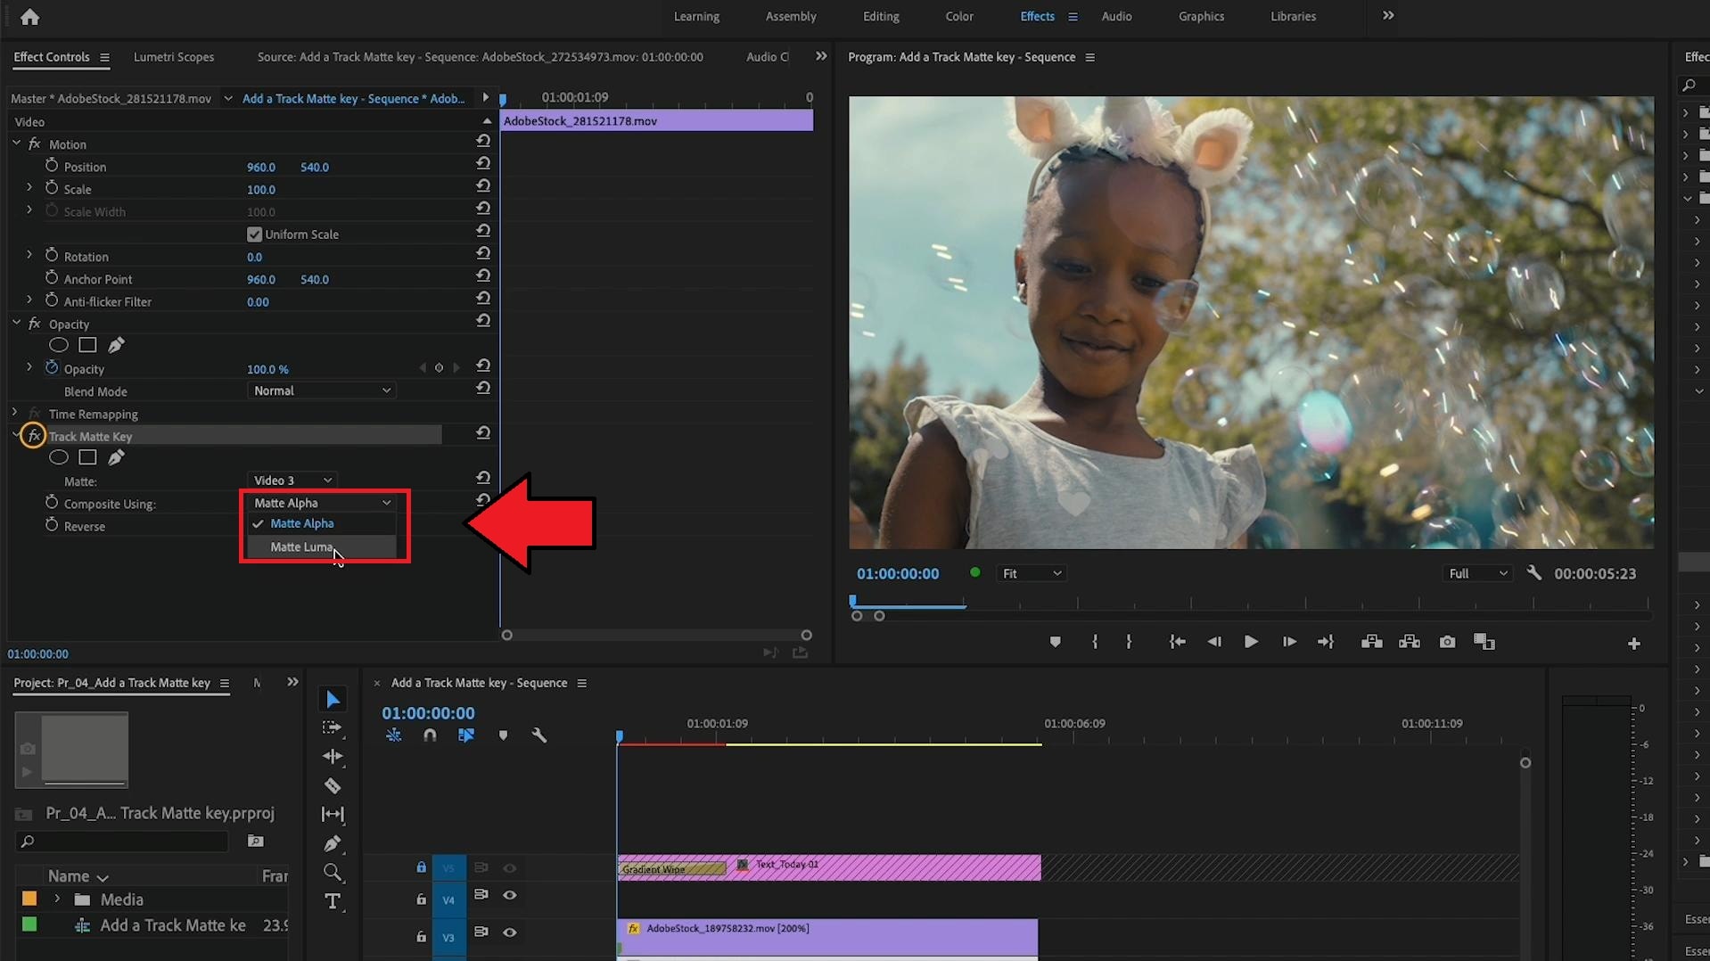Choose Matte Luma from the dropdown list
The width and height of the screenshot is (1710, 961).
(x=321, y=546)
